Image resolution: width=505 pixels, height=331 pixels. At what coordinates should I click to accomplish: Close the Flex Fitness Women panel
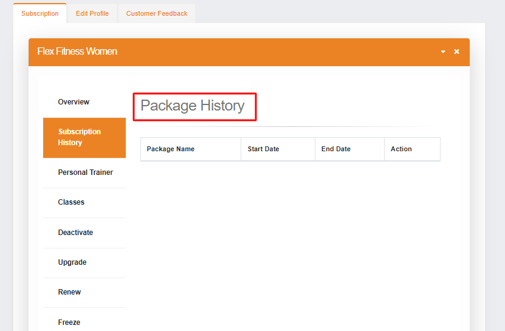point(456,52)
